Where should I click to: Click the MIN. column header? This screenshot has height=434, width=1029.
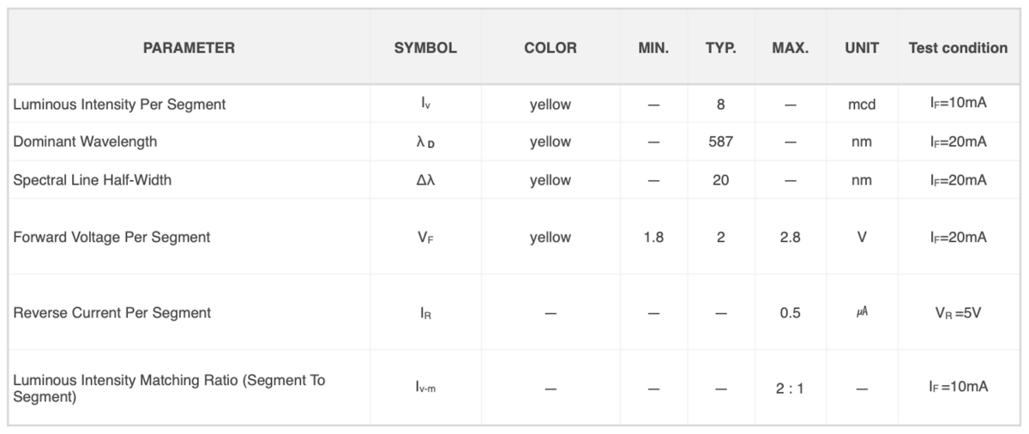point(653,48)
